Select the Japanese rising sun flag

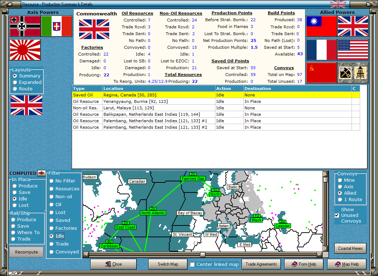click(25, 50)
